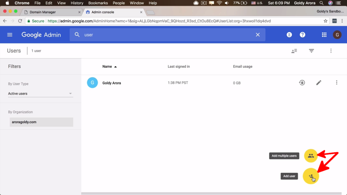
Task: Click the URL address bar
Action: pos(177,21)
